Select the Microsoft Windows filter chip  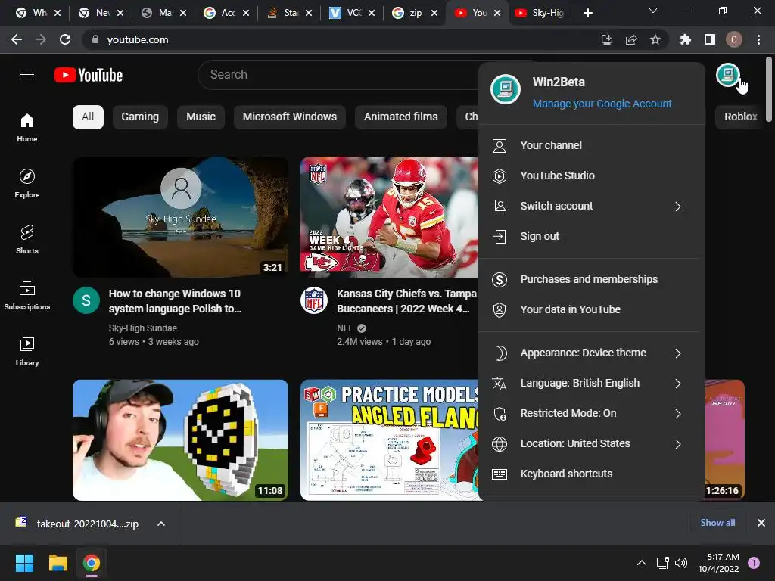[x=290, y=117]
